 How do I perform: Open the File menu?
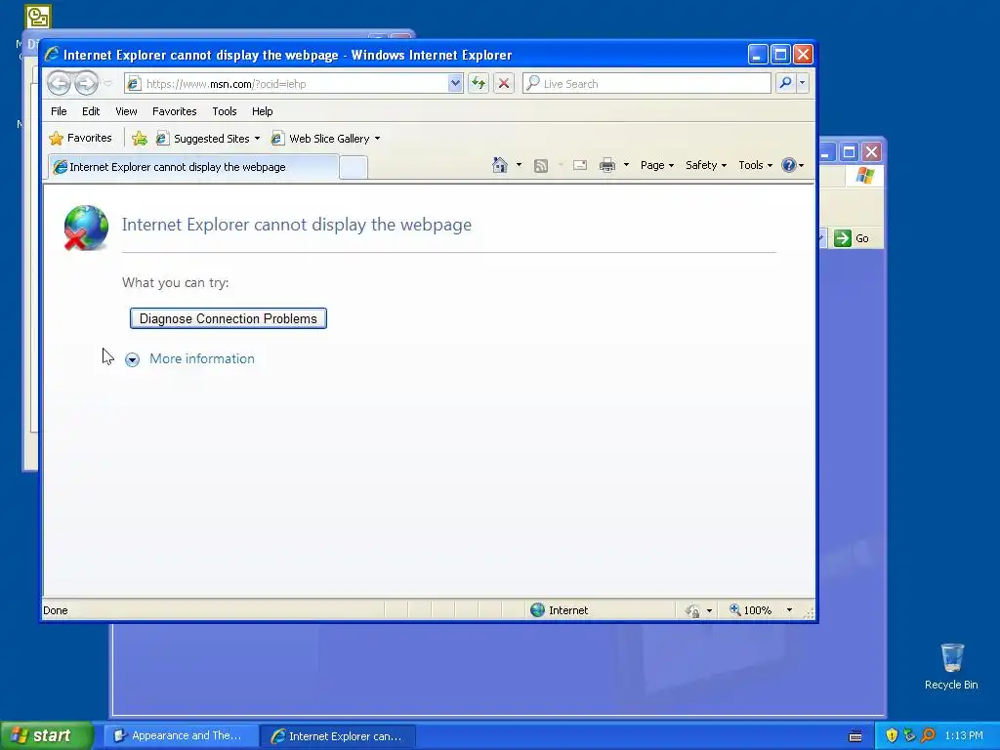(x=59, y=111)
